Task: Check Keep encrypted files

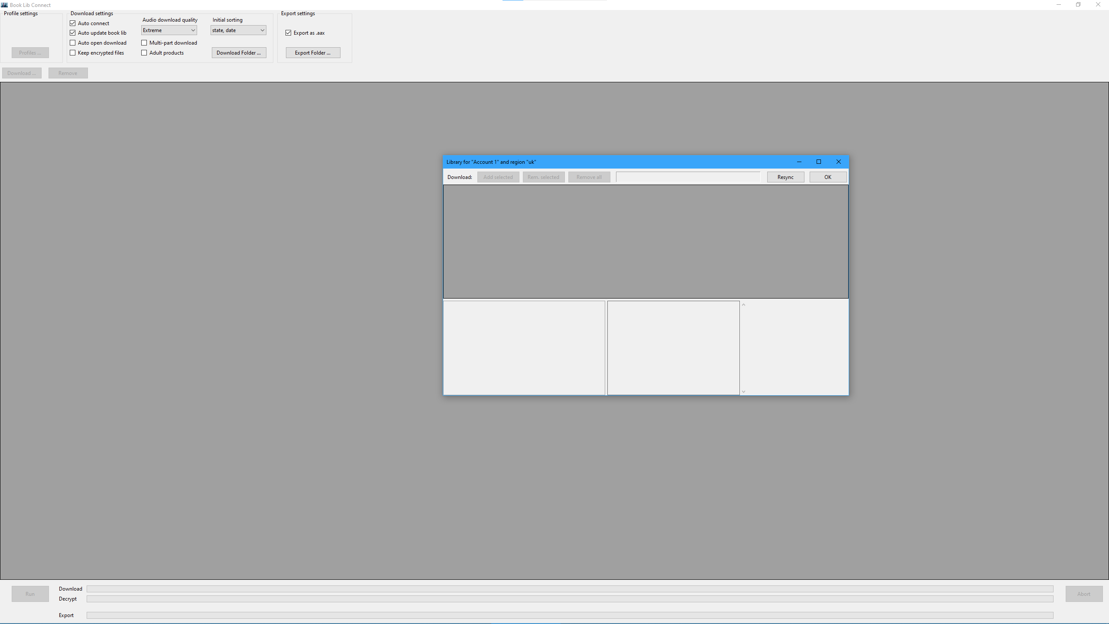Action: (73, 53)
